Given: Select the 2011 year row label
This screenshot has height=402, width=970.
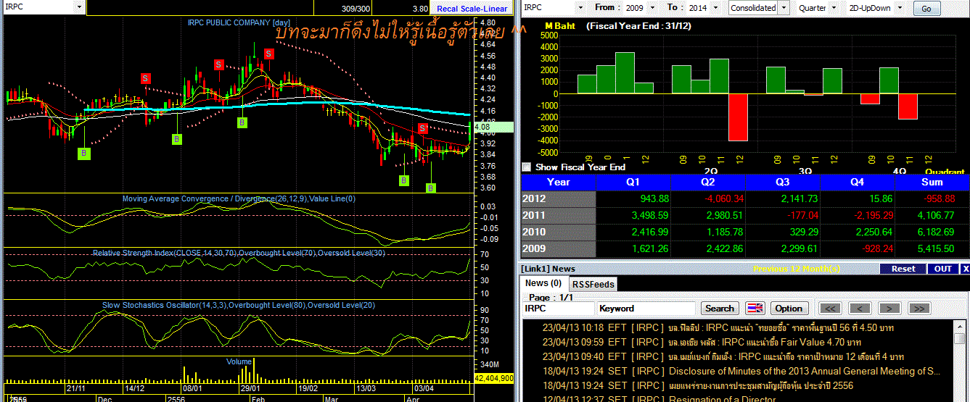Looking at the screenshot, I should coord(558,215).
